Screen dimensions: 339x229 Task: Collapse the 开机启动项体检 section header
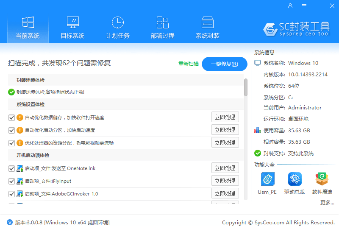point(33,155)
